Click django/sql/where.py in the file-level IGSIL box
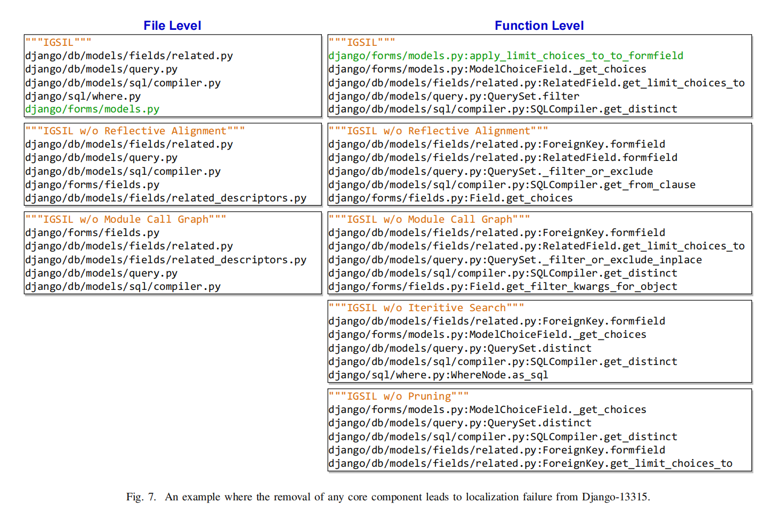The width and height of the screenshot is (776, 527). point(83,96)
